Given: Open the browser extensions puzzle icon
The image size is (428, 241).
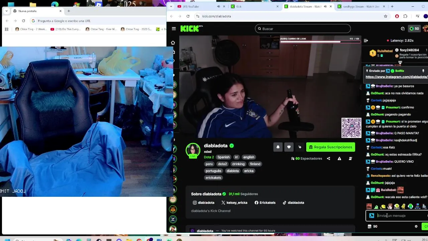Looking at the screenshot, I should pyautogui.click(x=405, y=16).
